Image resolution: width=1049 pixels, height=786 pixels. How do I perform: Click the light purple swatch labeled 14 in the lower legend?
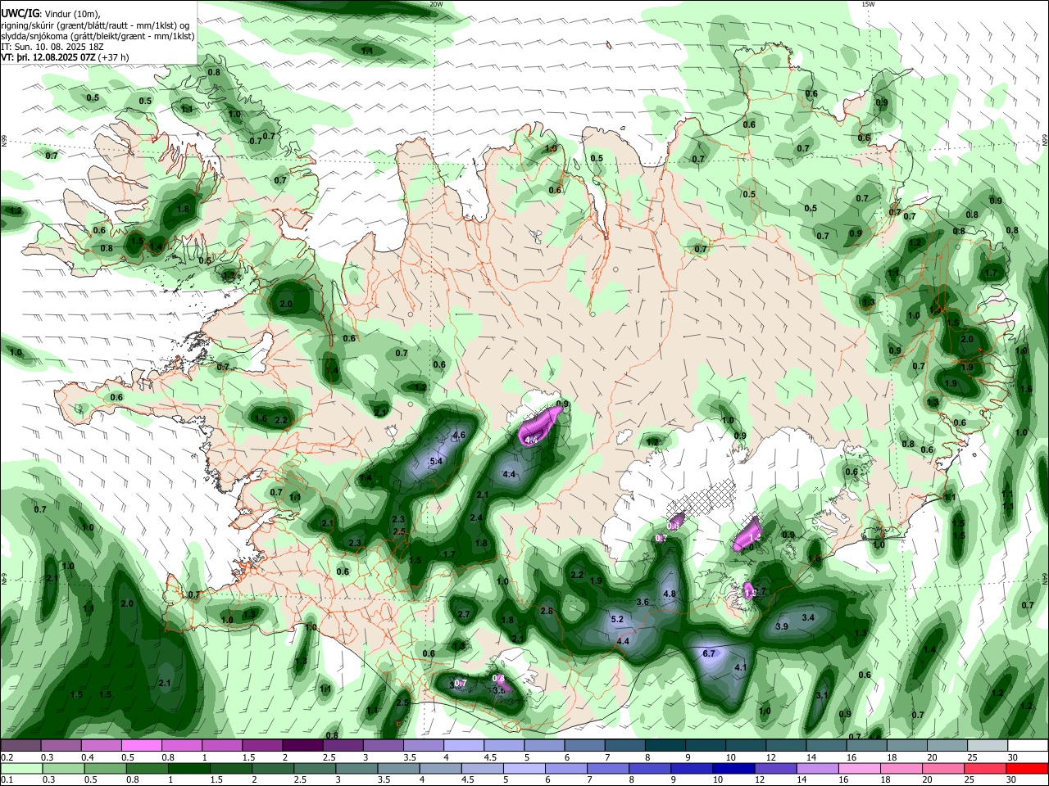pos(817,769)
